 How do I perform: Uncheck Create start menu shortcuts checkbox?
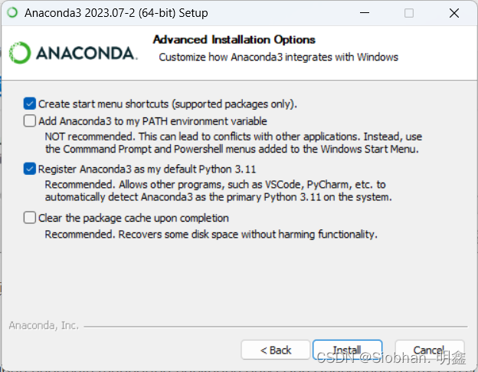(x=30, y=104)
